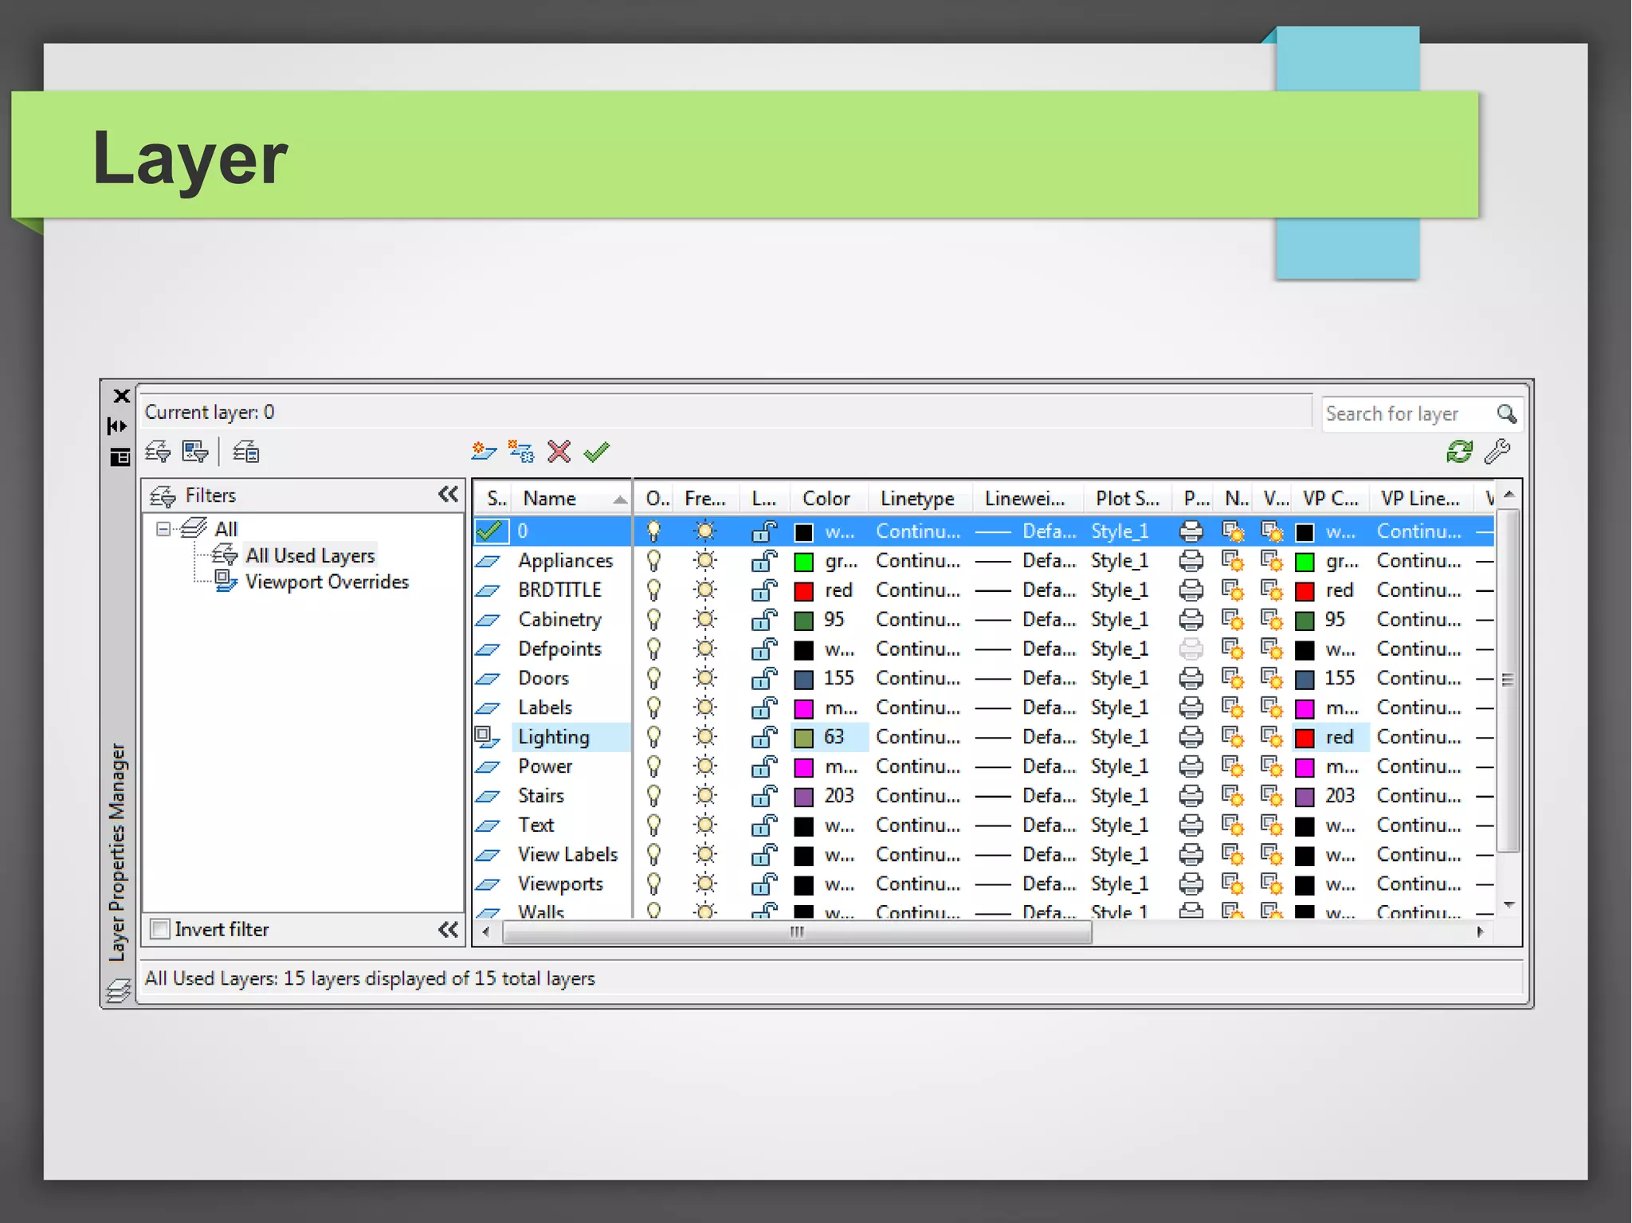Screen dimensions: 1632x1223
Task: Click New Layer VP Frozen icon
Action: click(521, 452)
